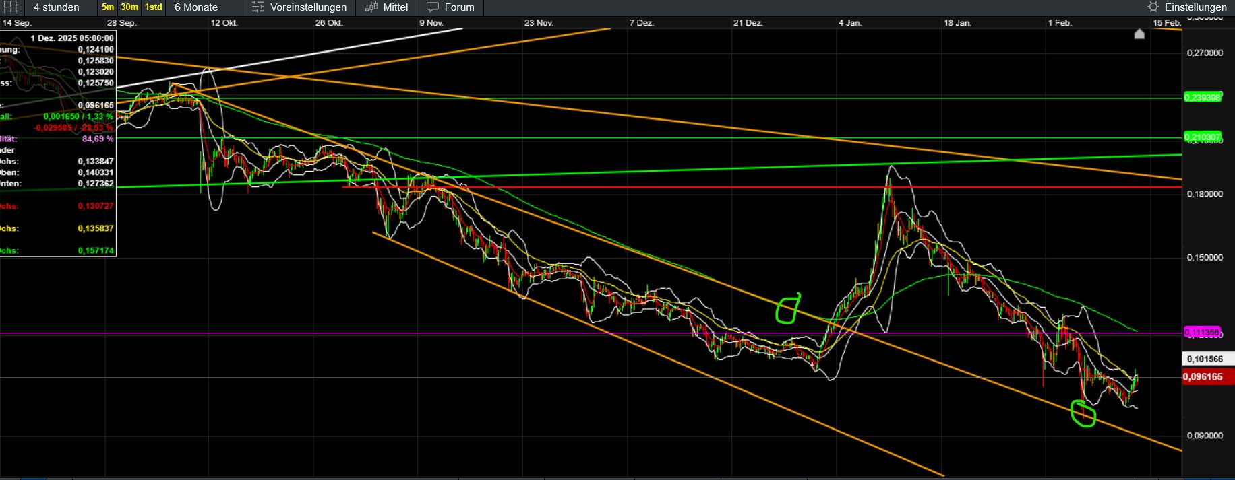The image size is (1235, 480).
Task: Open the '4 stunden' interval dropdown
Action: 57,7
